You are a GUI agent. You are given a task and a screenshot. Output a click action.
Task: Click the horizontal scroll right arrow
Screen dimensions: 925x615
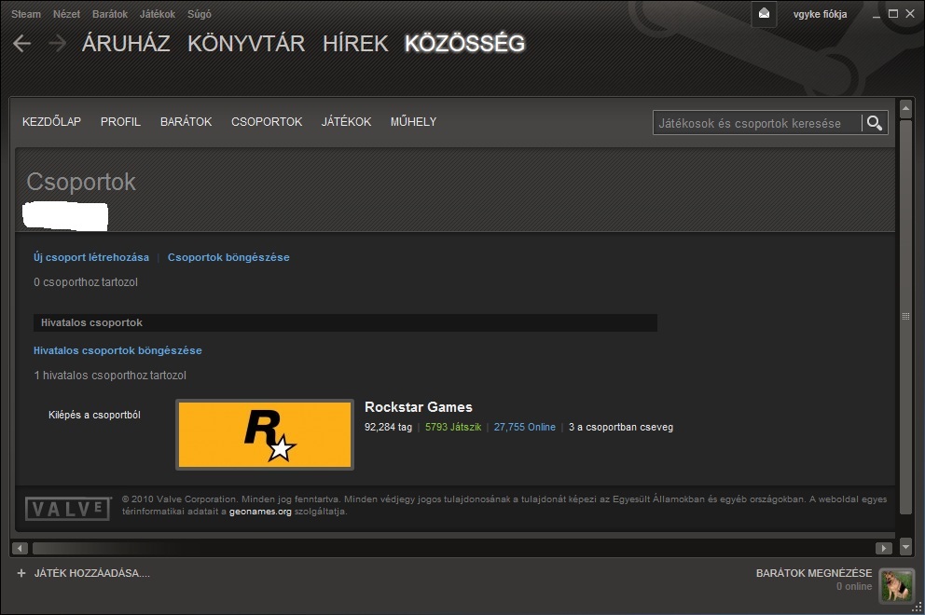tap(883, 548)
